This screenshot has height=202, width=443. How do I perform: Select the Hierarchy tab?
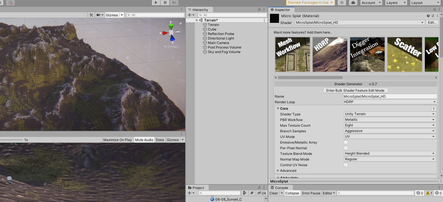tap(199, 9)
